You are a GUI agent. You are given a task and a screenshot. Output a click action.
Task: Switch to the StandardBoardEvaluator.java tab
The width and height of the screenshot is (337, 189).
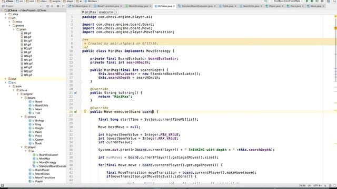coord(197,6)
